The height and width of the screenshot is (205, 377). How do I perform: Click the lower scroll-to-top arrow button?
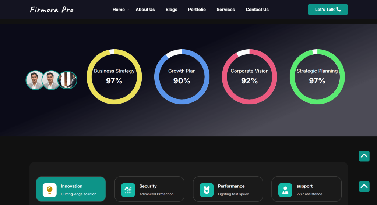(364, 186)
